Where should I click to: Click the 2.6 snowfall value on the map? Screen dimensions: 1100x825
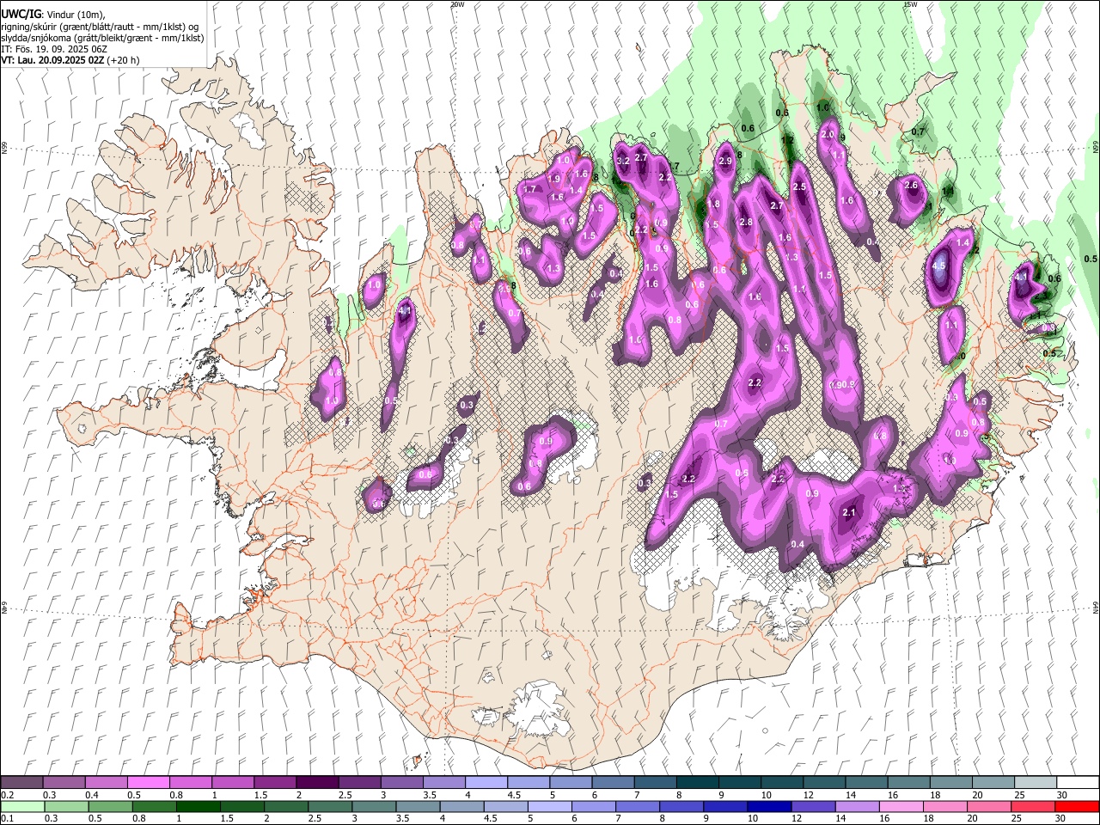(912, 186)
